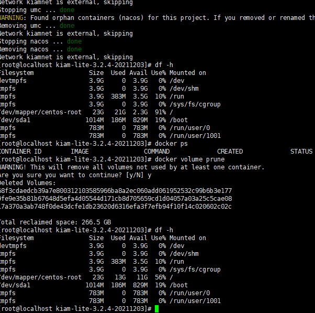This screenshot has height=313, width=315.
Task: Select 'Total reclaimed space: 266.5 GB' text
Action: 55,222
